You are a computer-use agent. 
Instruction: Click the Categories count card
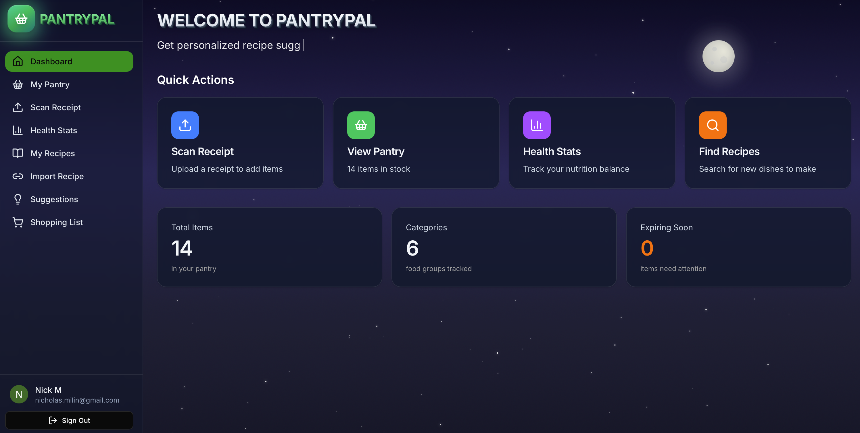[x=504, y=247]
